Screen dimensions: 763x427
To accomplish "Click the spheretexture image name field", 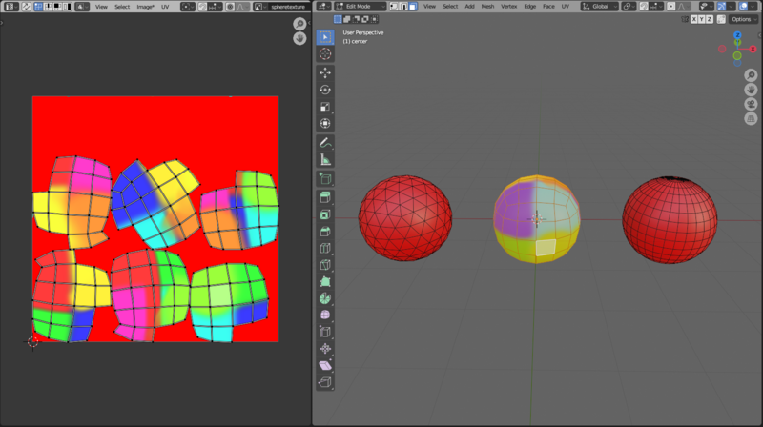I will click(x=286, y=6).
